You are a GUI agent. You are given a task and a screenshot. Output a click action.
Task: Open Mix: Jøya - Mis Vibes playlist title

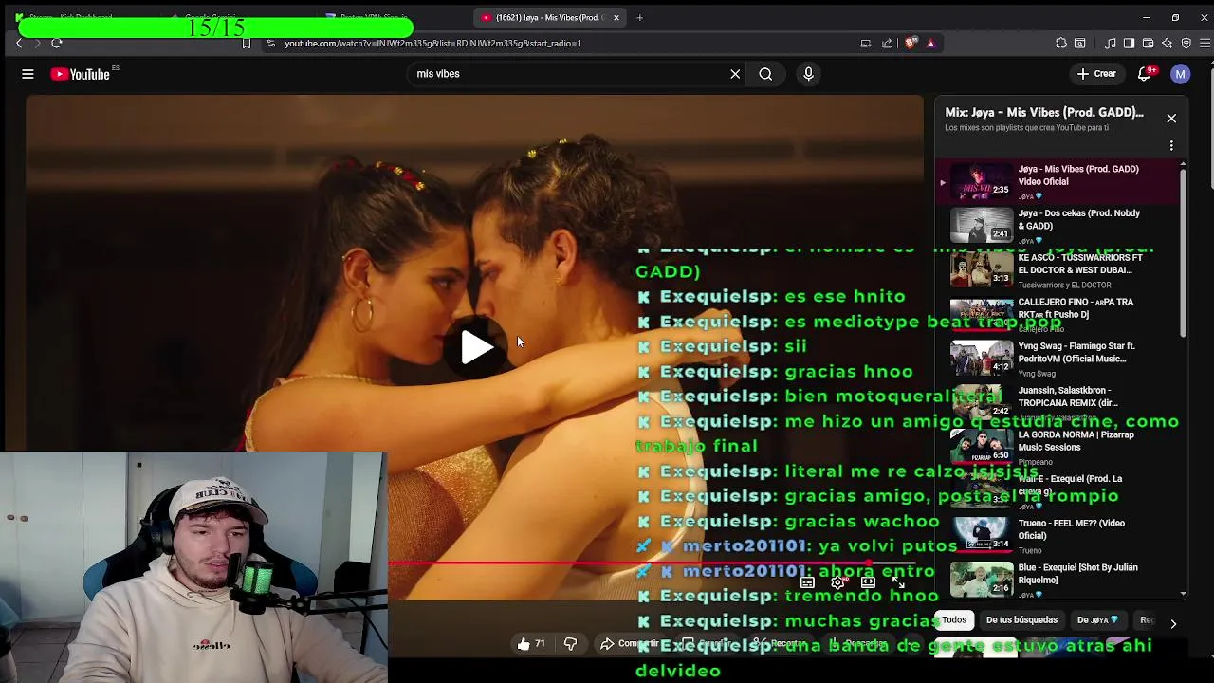tap(1044, 112)
